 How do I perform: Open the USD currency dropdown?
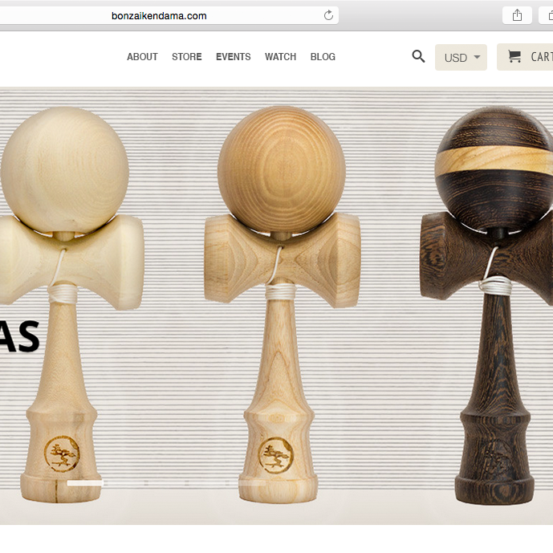pyautogui.click(x=461, y=57)
